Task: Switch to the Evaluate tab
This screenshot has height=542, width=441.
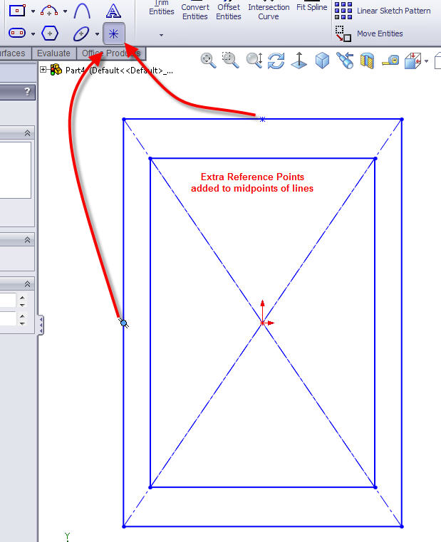Action: click(x=53, y=53)
